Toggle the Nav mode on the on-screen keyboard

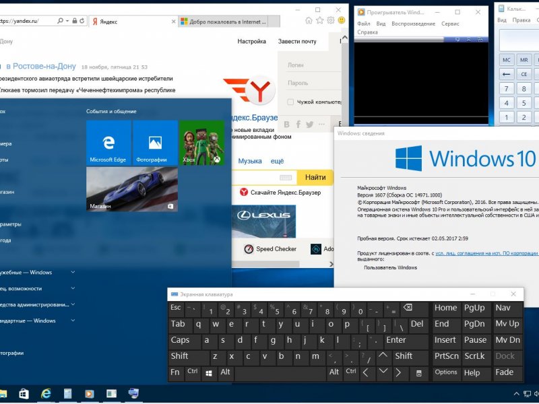507,308
